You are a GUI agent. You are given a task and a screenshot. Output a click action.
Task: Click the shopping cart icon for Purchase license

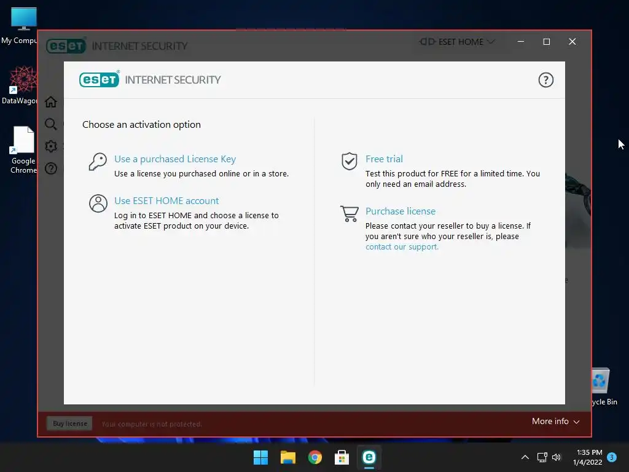(350, 213)
